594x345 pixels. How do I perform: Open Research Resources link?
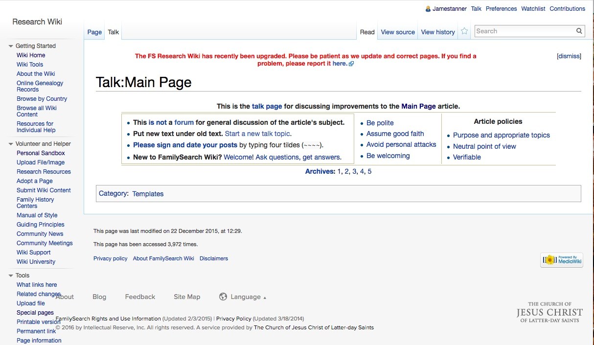point(44,172)
